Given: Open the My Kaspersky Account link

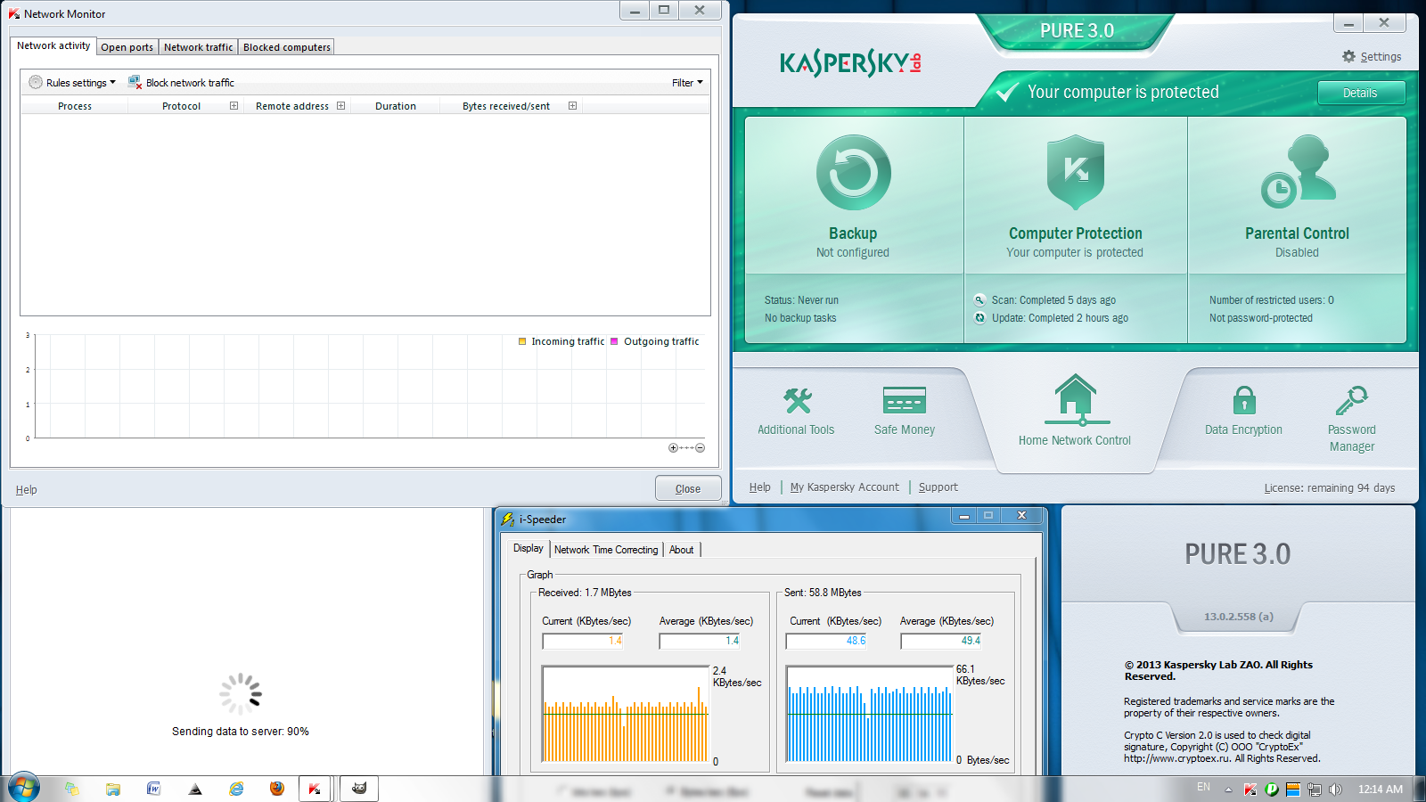Looking at the screenshot, I should tap(845, 487).
